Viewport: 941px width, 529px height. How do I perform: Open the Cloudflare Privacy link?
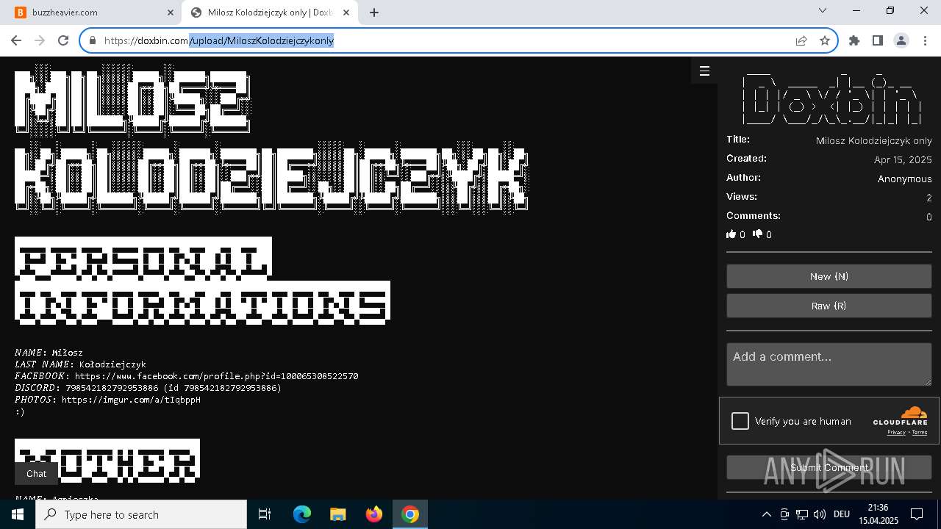(x=896, y=433)
